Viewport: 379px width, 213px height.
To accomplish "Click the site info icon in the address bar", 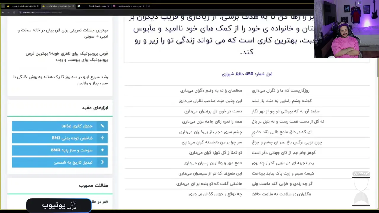I will 20,12.
